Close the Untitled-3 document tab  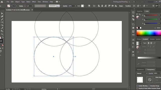point(32,10)
